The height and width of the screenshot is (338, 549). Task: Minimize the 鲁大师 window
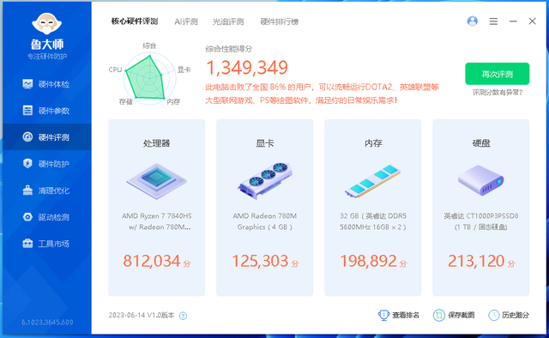click(513, 21)
